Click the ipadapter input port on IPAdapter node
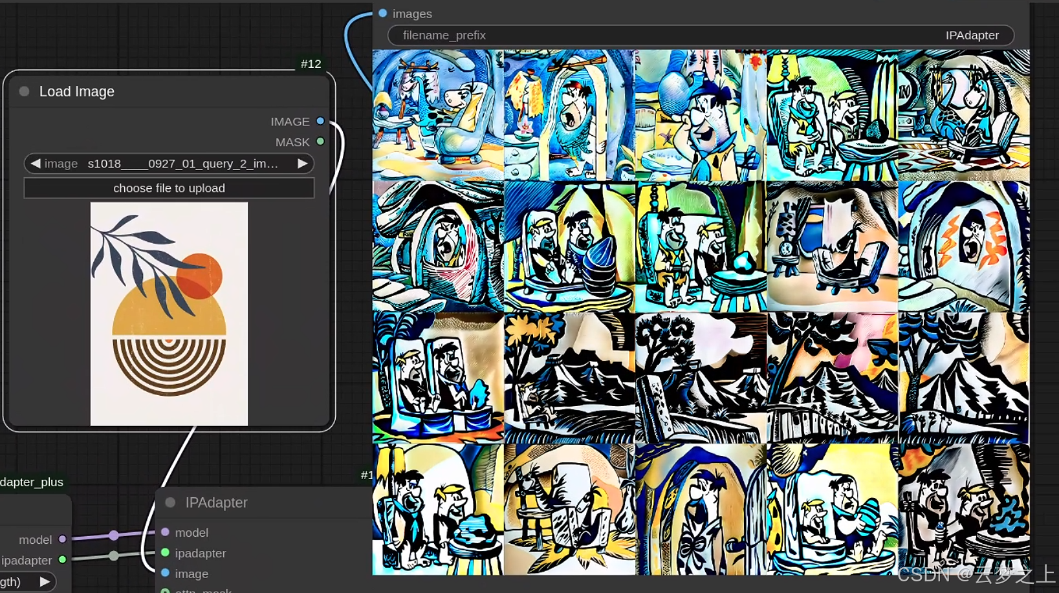Image resolution: width=1059 pixels, height=593 pixels. [165, 553]
